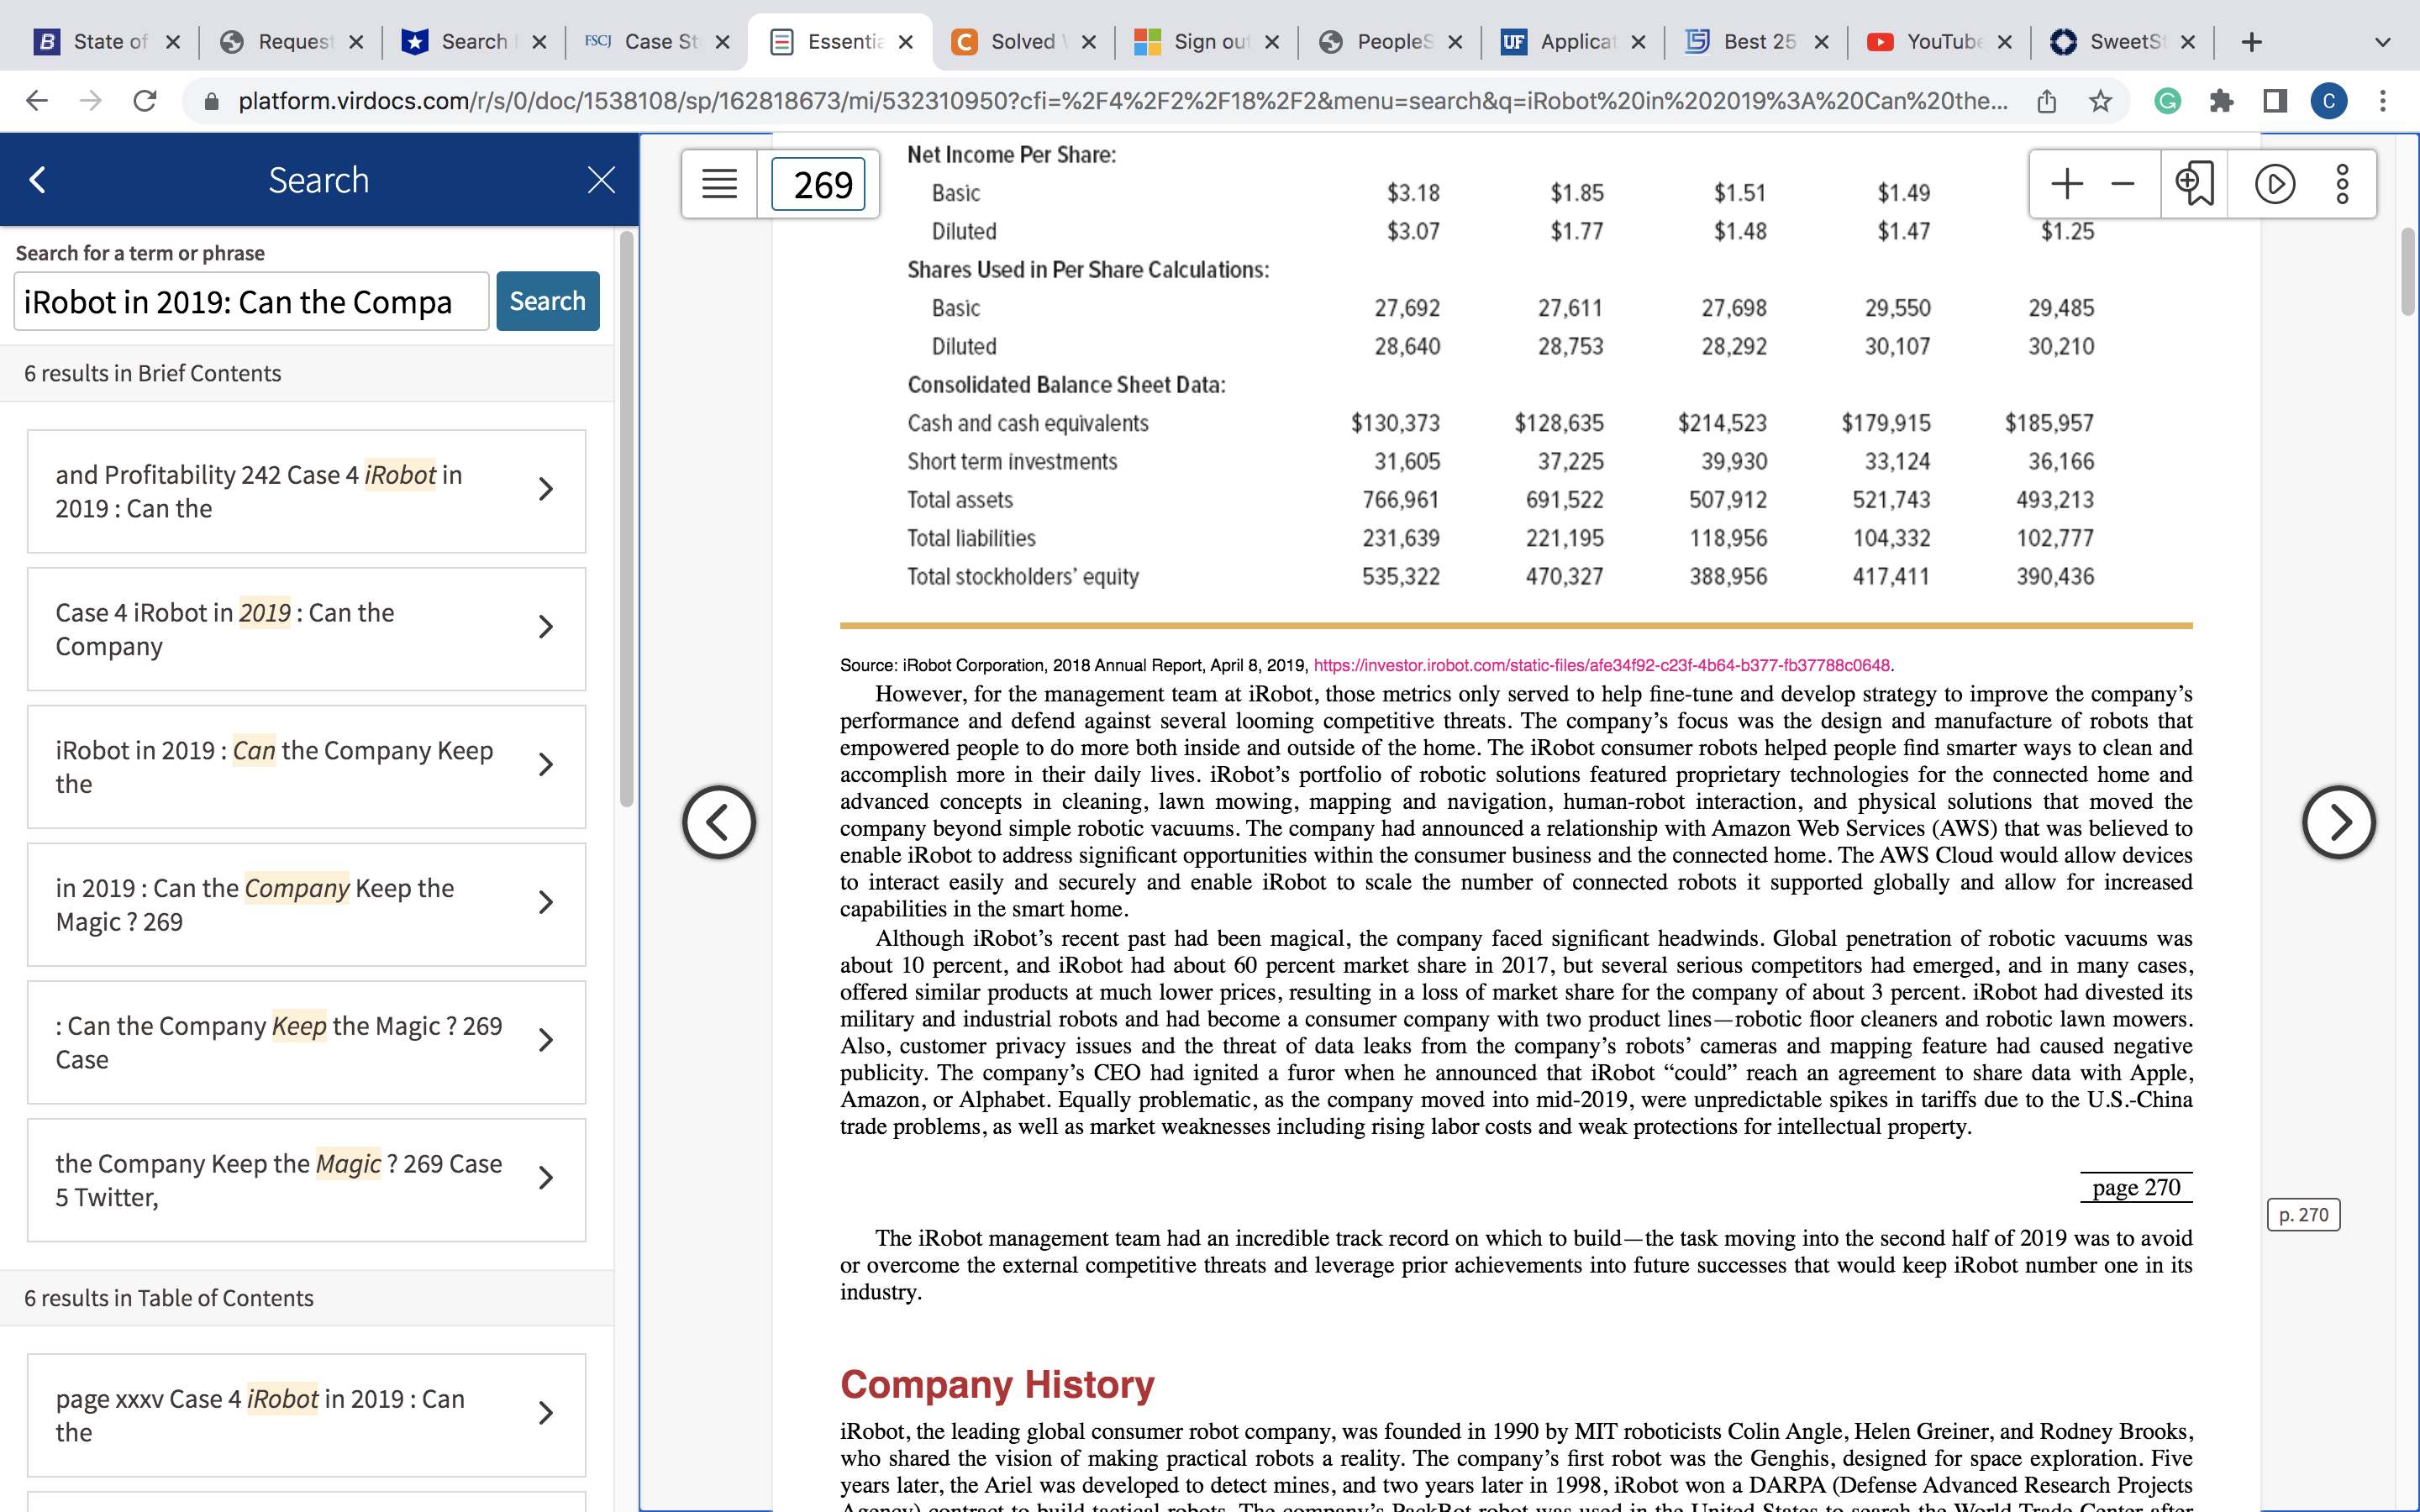Viewport: 2420px width, 1512px height.
Task: Click the p. 270 page marker
Action: [x=2303, y=1215]
